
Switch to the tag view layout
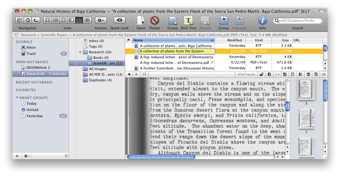87,20
